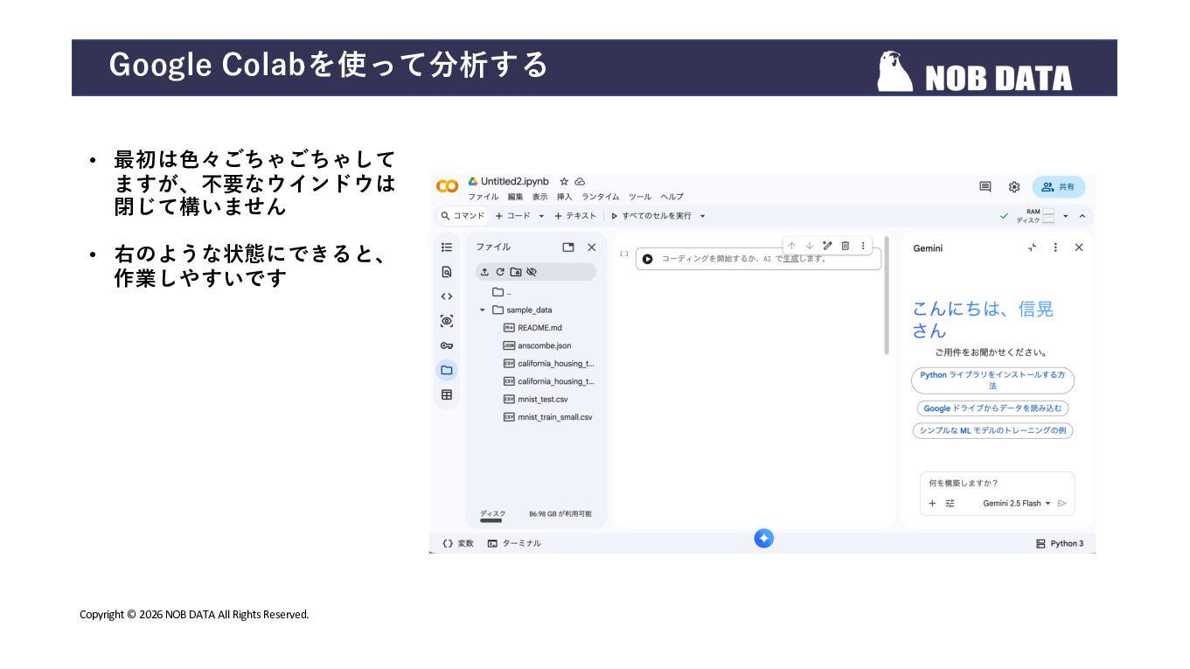Open the settings gear icon

(1014, 186)
